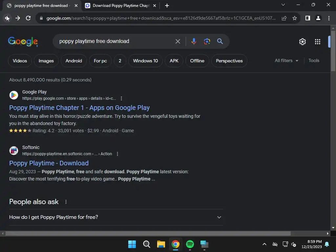
Task: Open the Chrome profile menu
Action: pos(318,18)
